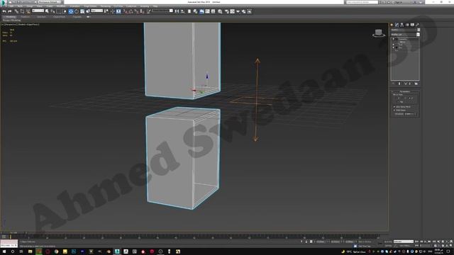The image size is (454, 255).
Task: Open the Modifiers menu
Action: 61,6
